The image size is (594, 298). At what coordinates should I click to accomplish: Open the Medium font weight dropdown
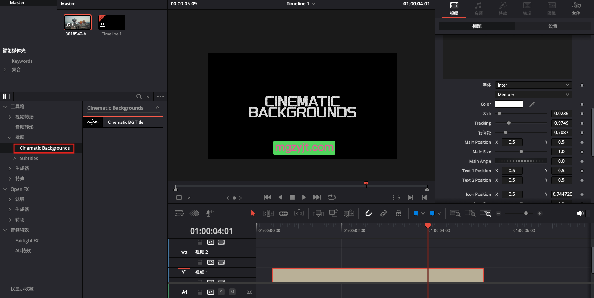(x=533, y=95)
